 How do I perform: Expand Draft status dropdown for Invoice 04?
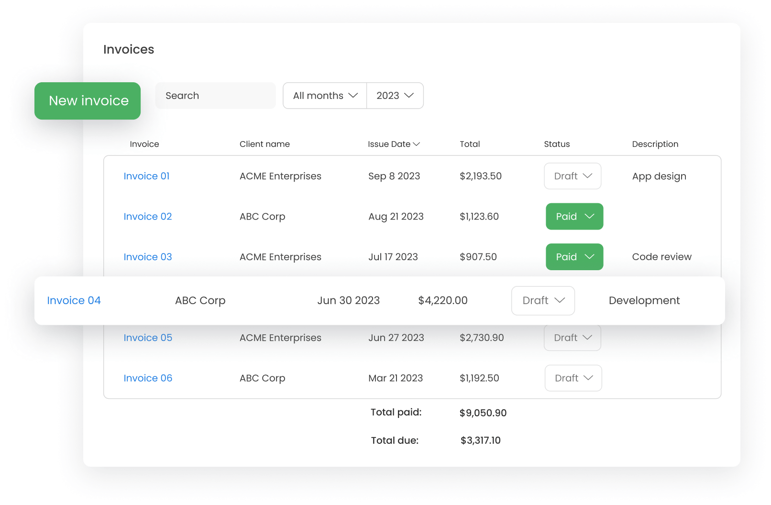(543, 300)
